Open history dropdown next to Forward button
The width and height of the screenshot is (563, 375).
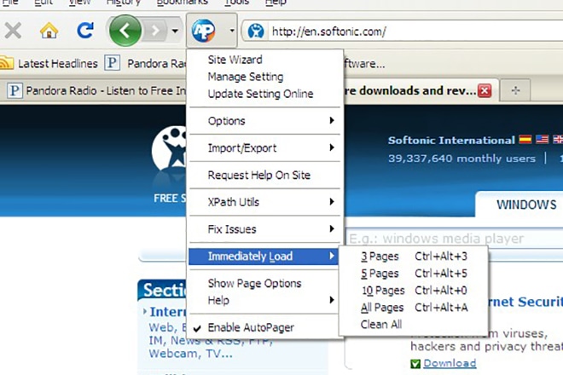click(175, 32)
